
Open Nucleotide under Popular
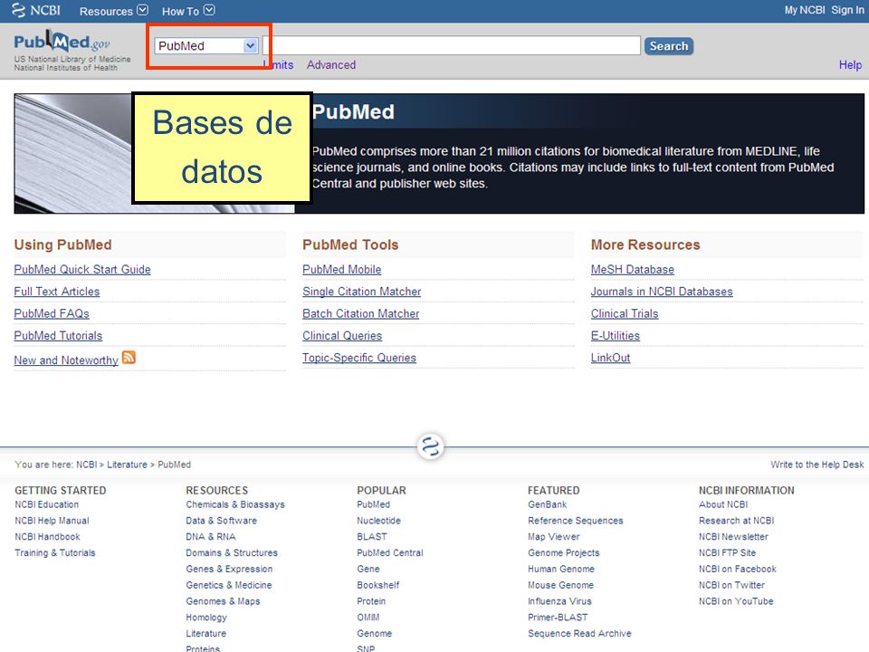pyautogui.click(x=379, y=521)
